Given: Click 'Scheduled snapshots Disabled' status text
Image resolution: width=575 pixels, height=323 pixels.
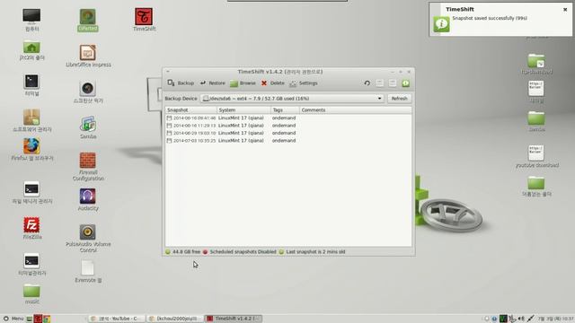Looking at the screenshot, I should 243,252.
